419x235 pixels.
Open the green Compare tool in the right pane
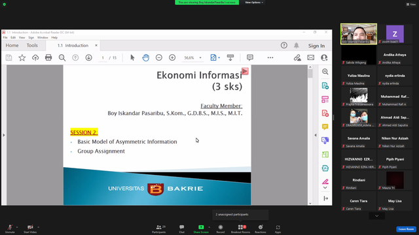pyautogui.click(x=325, y=154)
